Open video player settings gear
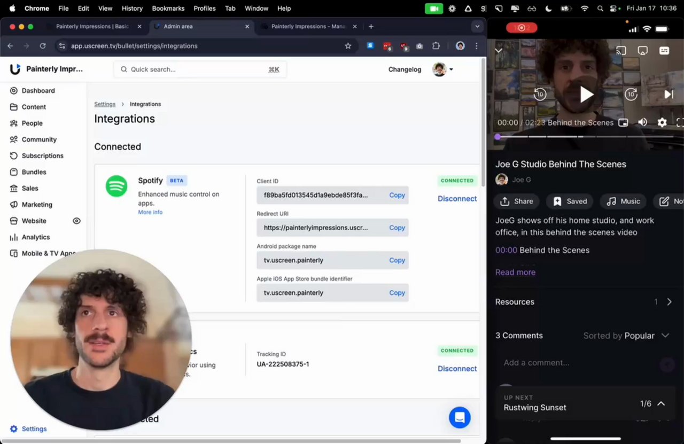Image resolution: width=684 pixels, height=444 pixels. tap(662, 122)
